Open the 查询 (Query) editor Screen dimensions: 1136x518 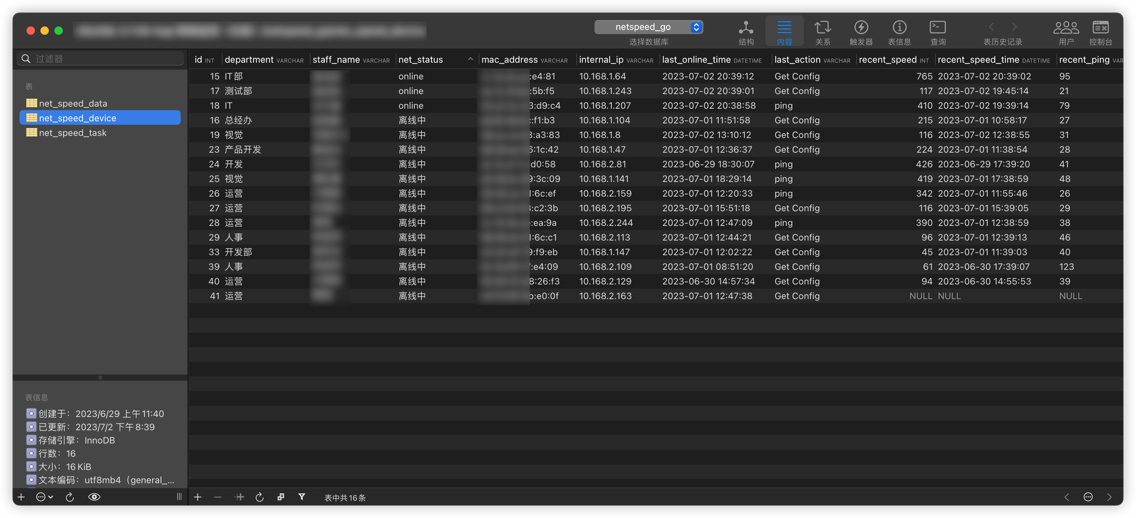click(938, 32)
